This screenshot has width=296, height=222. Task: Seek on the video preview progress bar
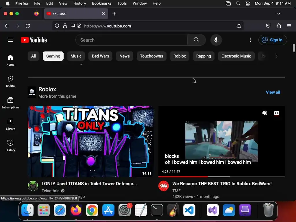point(221,177)
